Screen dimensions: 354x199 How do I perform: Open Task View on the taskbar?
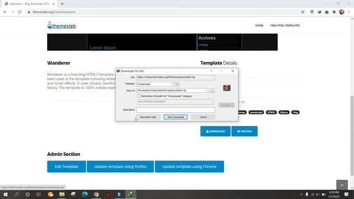pos(39,194)
